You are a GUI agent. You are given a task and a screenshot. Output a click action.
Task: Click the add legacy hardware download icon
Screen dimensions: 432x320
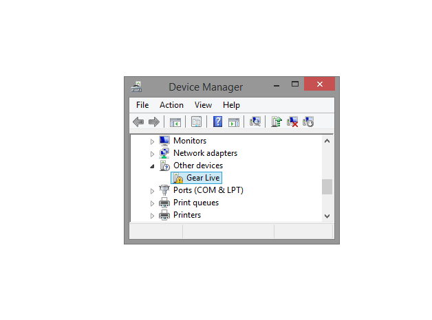[308, 122]
